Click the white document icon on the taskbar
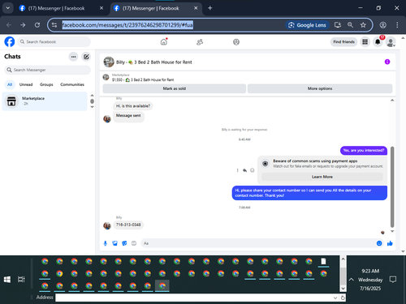The width and height of the screenshot is (406, 304). [323, 261]
